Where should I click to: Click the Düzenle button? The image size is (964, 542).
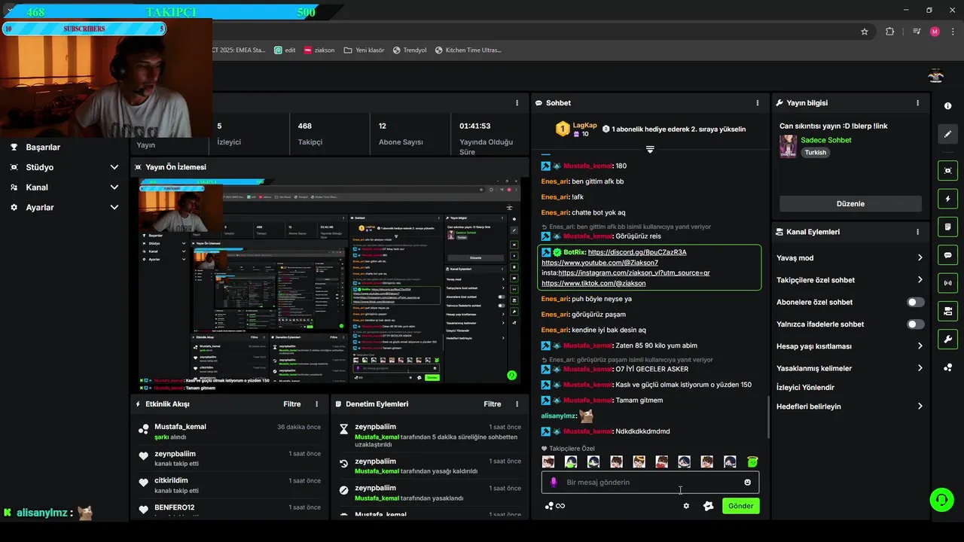tap(850, 204)
